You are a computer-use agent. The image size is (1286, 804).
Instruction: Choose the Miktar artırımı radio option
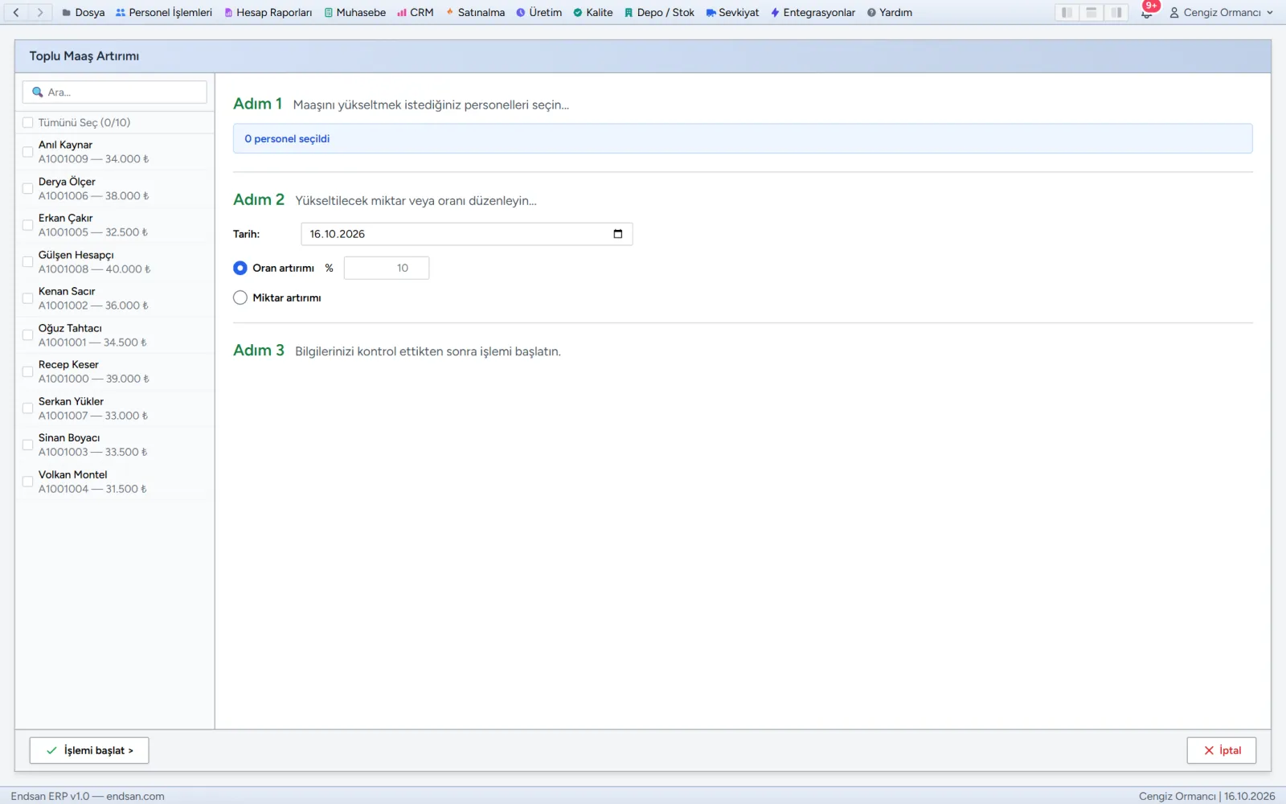coord(240,297)
